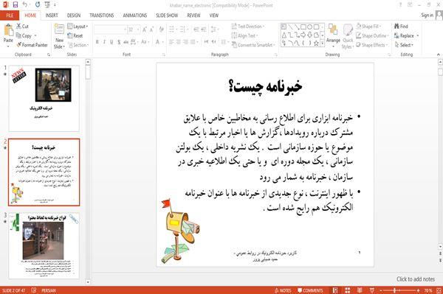
Task: Switch to Slide Sorter view
Action: click(348, 290)
